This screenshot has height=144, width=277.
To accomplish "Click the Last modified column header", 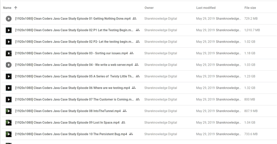I will [x=206, y=8].
